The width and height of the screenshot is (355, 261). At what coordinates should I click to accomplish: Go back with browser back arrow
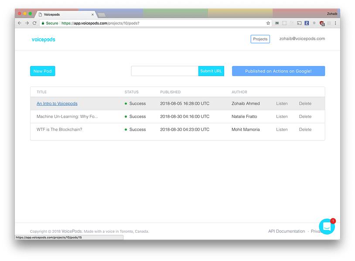[20, 23]
